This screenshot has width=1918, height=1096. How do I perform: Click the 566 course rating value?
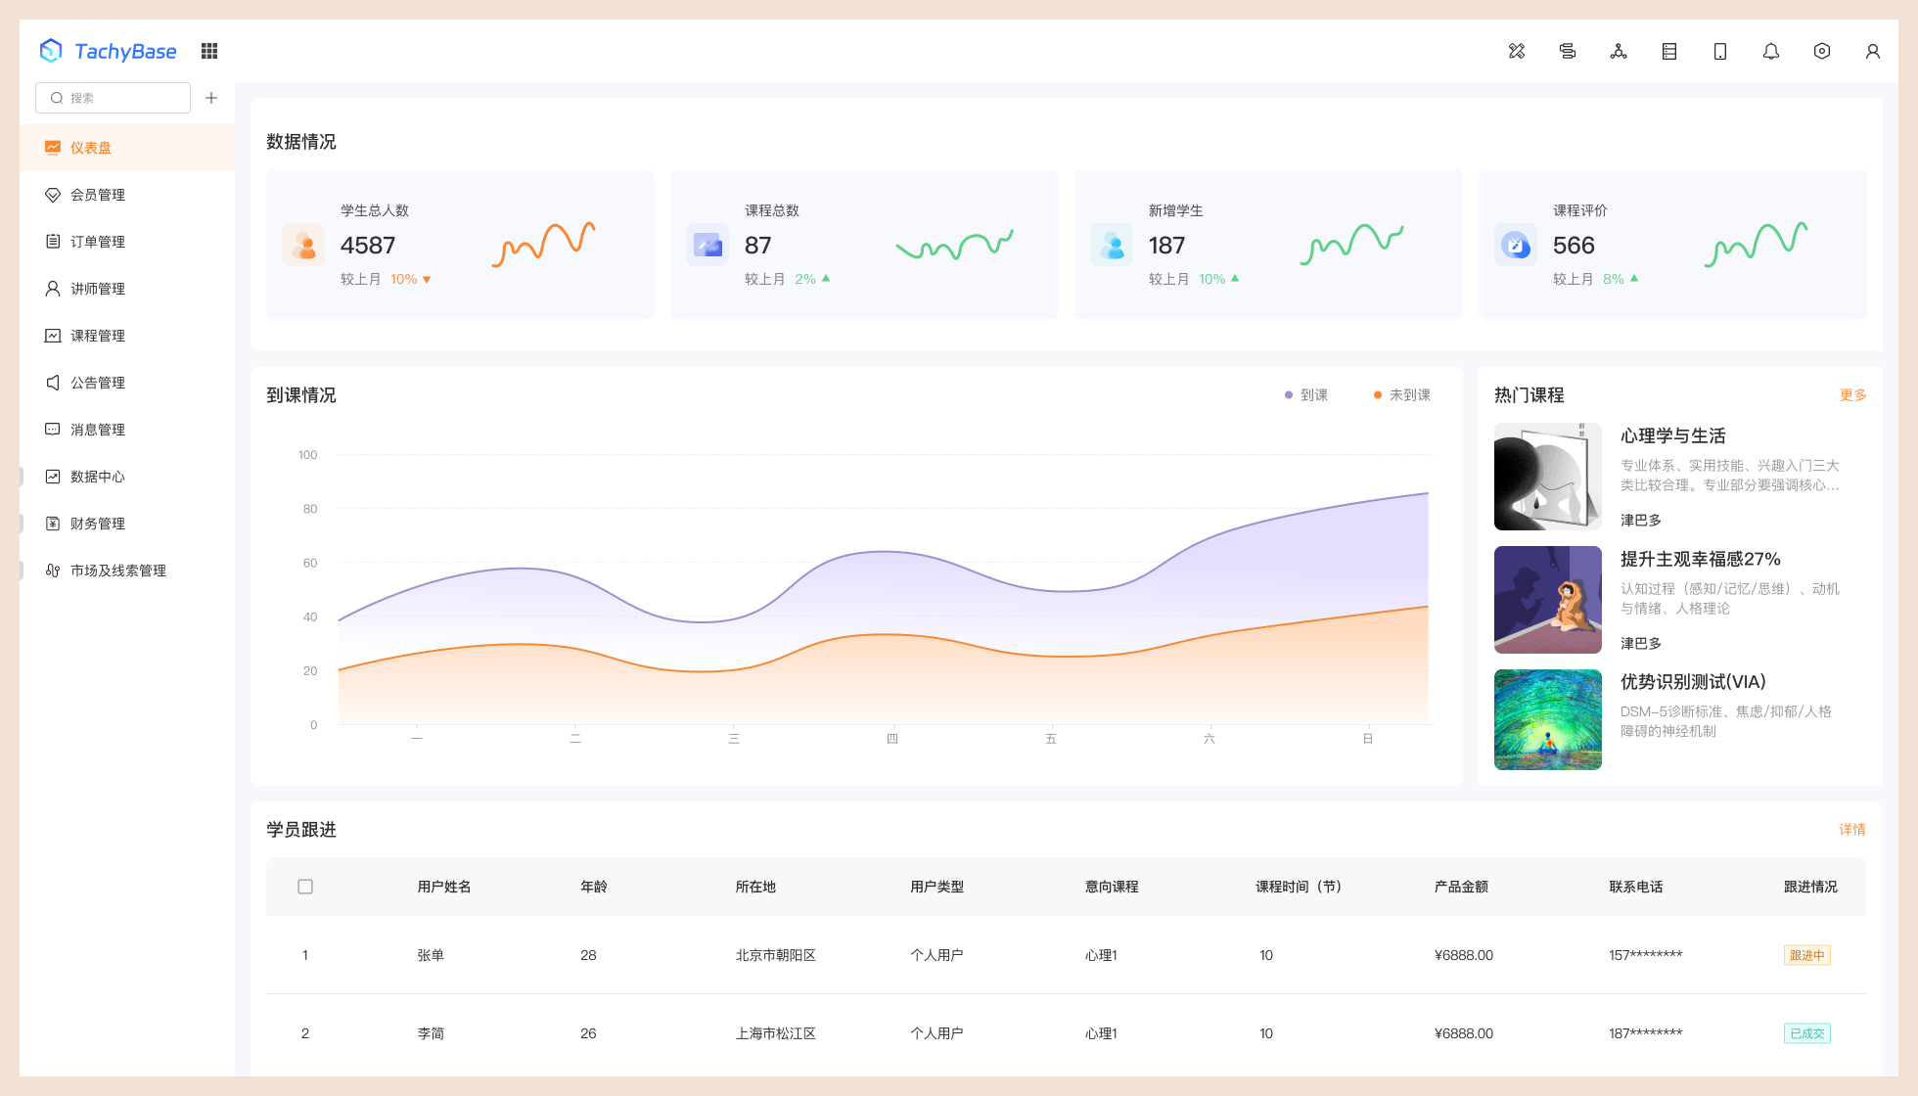point(1574,246)
